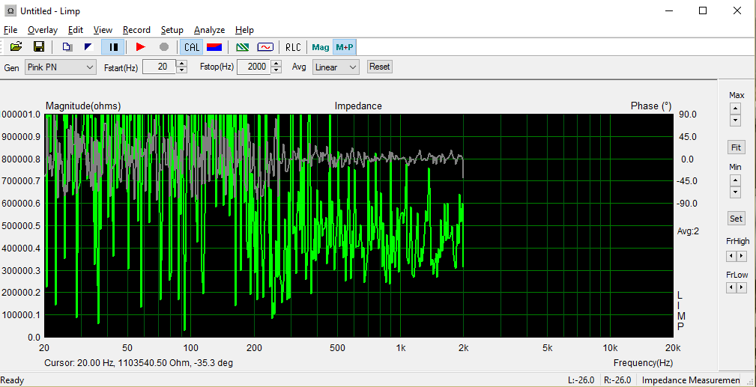Open the Overlay menu
Viewport: 756px width, 387px height.
point(43,30)
